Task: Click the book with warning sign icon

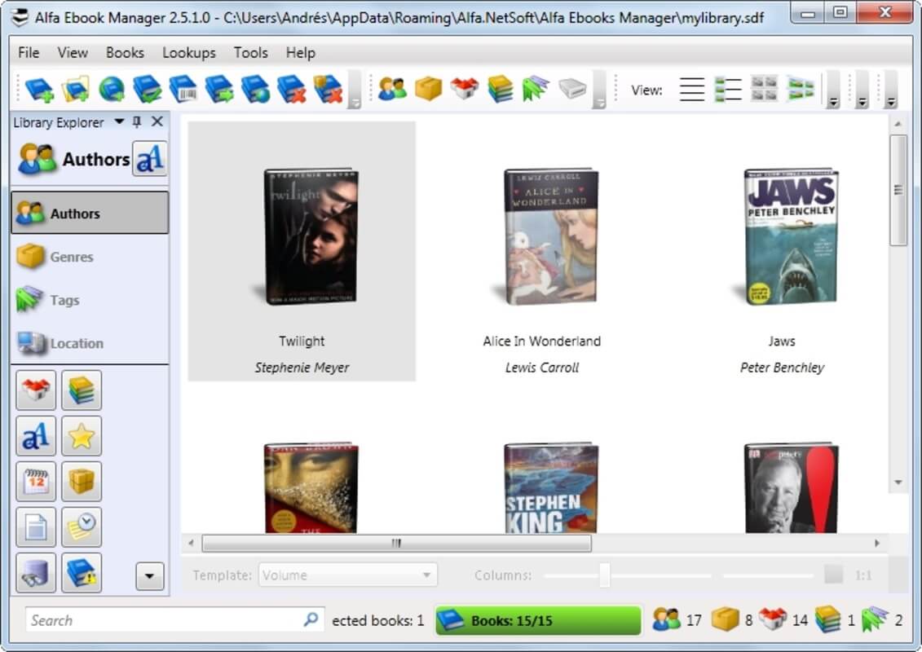Action: pyautogui.click(x=82, y=573)
